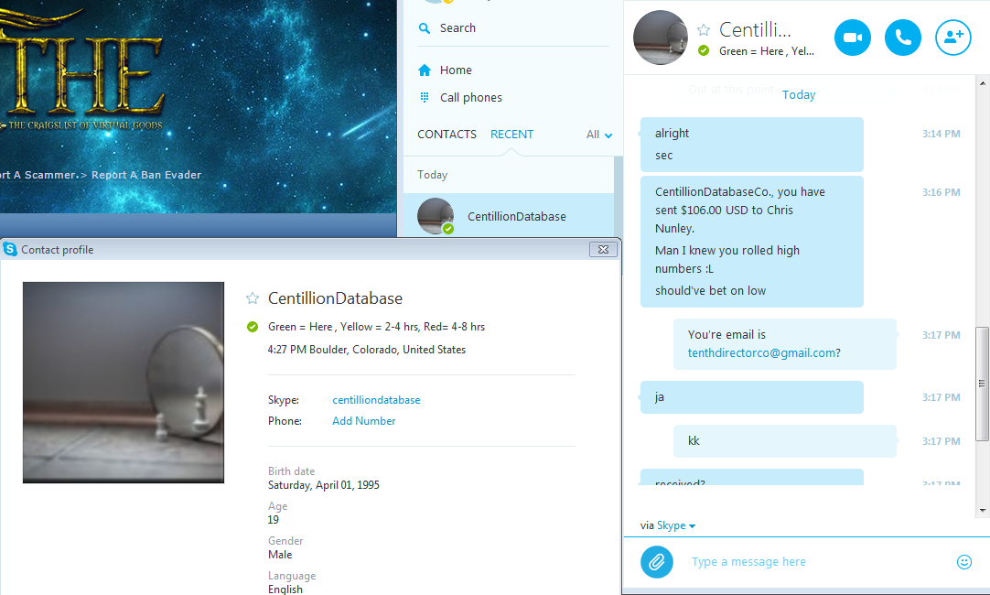Favorite the contact via chat header star

click(704, 29)
